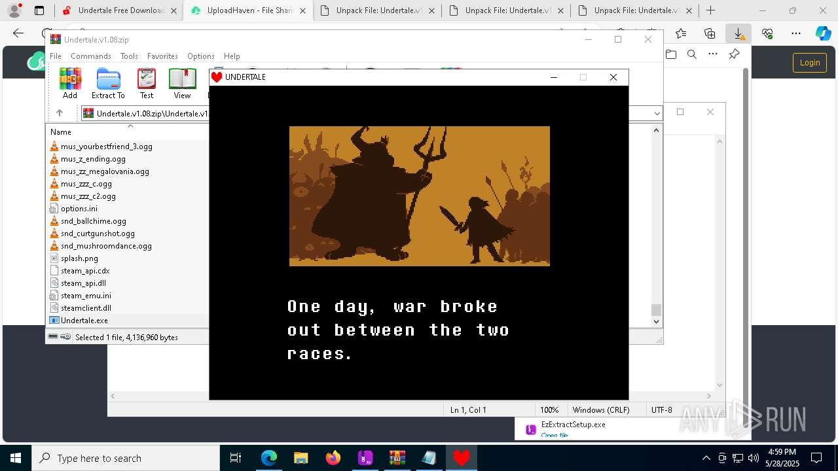Screen dimensions: 838x471
Task: Select mus_zz_megalovania.ogg file
Action: pyautogui.click(x=105, y=171)
